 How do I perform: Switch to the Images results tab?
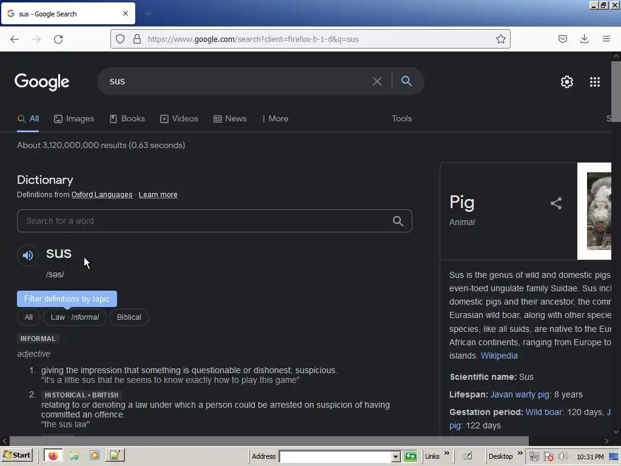(x=74, y=118)
